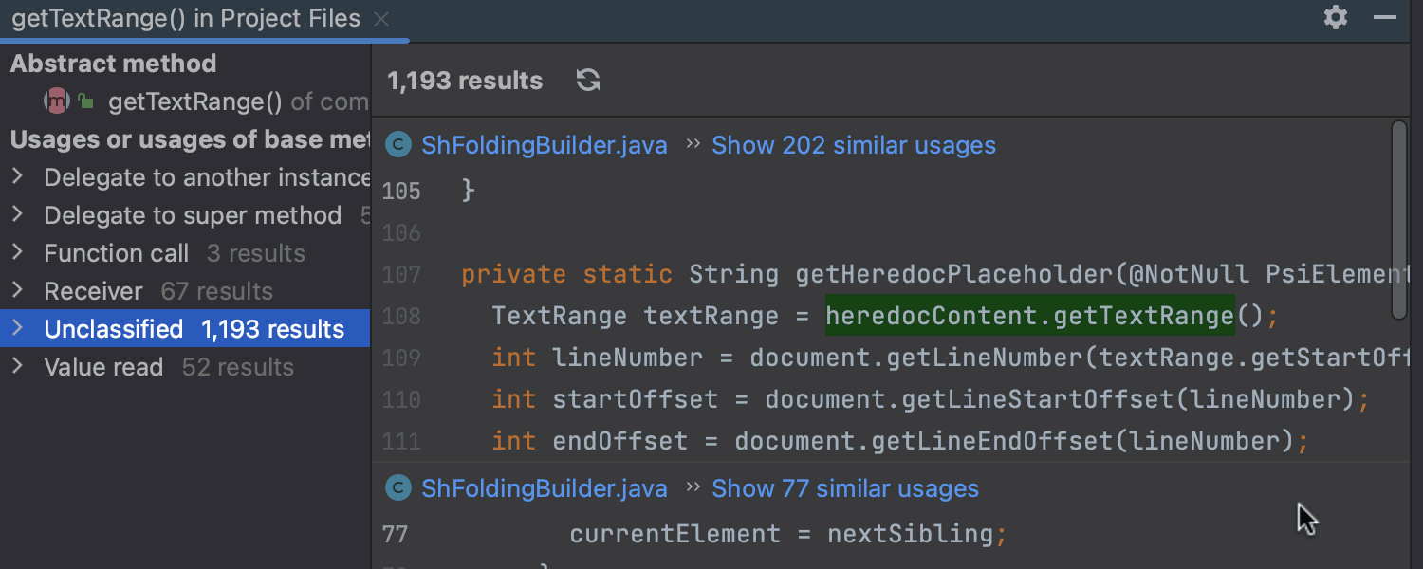Expand the Delegate to another instance group
Image resolution: width=1423 pixels, height=569 pixels.
17,177
